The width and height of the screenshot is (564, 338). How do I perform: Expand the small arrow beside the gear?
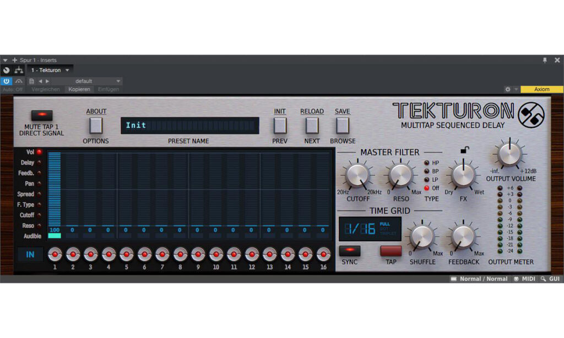pos(516,89)
